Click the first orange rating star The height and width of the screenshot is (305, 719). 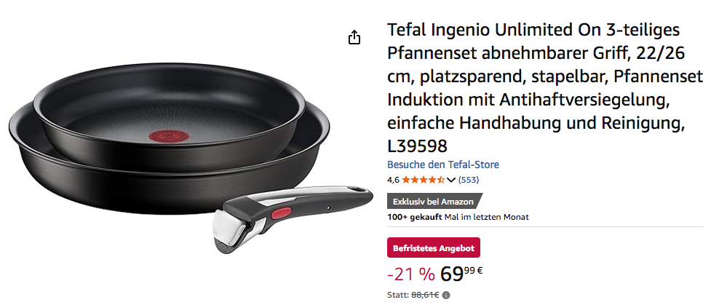coord(406,180)
